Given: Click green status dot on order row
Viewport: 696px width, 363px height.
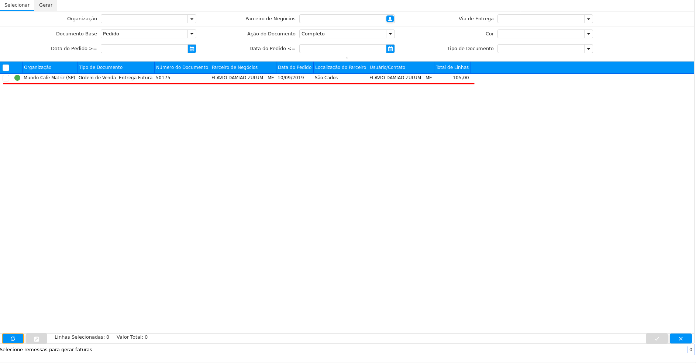Looking at the screenshot, I should (17, 78).
